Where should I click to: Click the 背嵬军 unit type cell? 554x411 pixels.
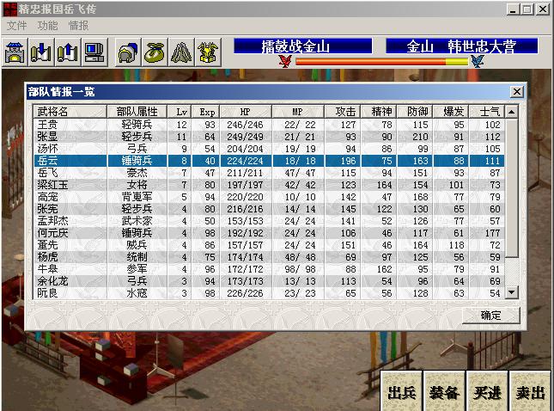tap(137, 197)
